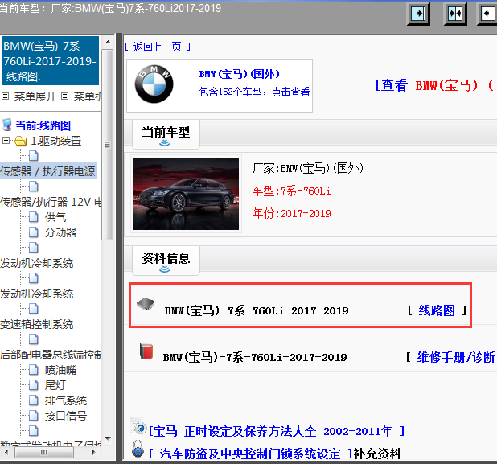Click horizontal scrollbar left arrow
Screen dimensions: 497x464
tap(6, 452)
